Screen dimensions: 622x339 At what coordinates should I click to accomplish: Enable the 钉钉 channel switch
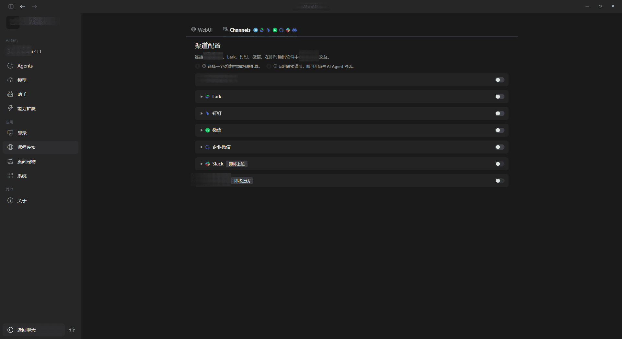click(x=500, y=113)
